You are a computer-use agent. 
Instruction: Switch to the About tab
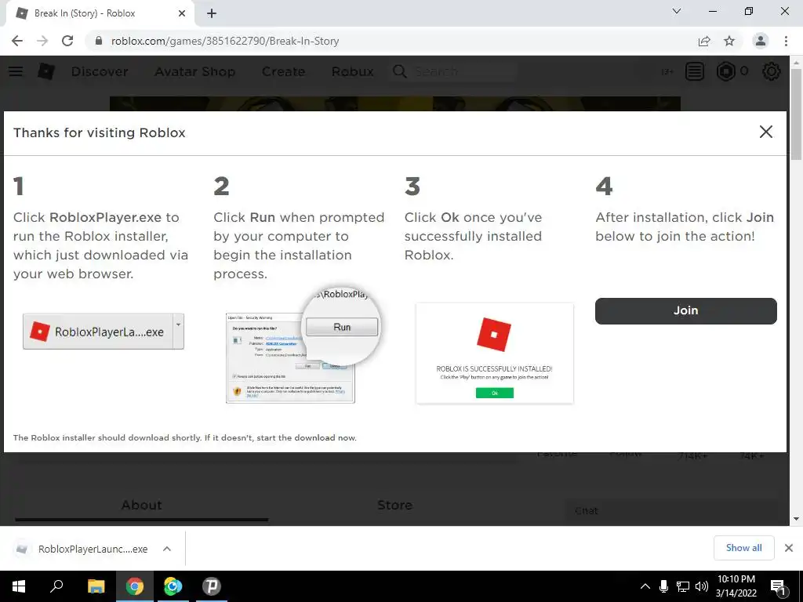click(141, 506)
